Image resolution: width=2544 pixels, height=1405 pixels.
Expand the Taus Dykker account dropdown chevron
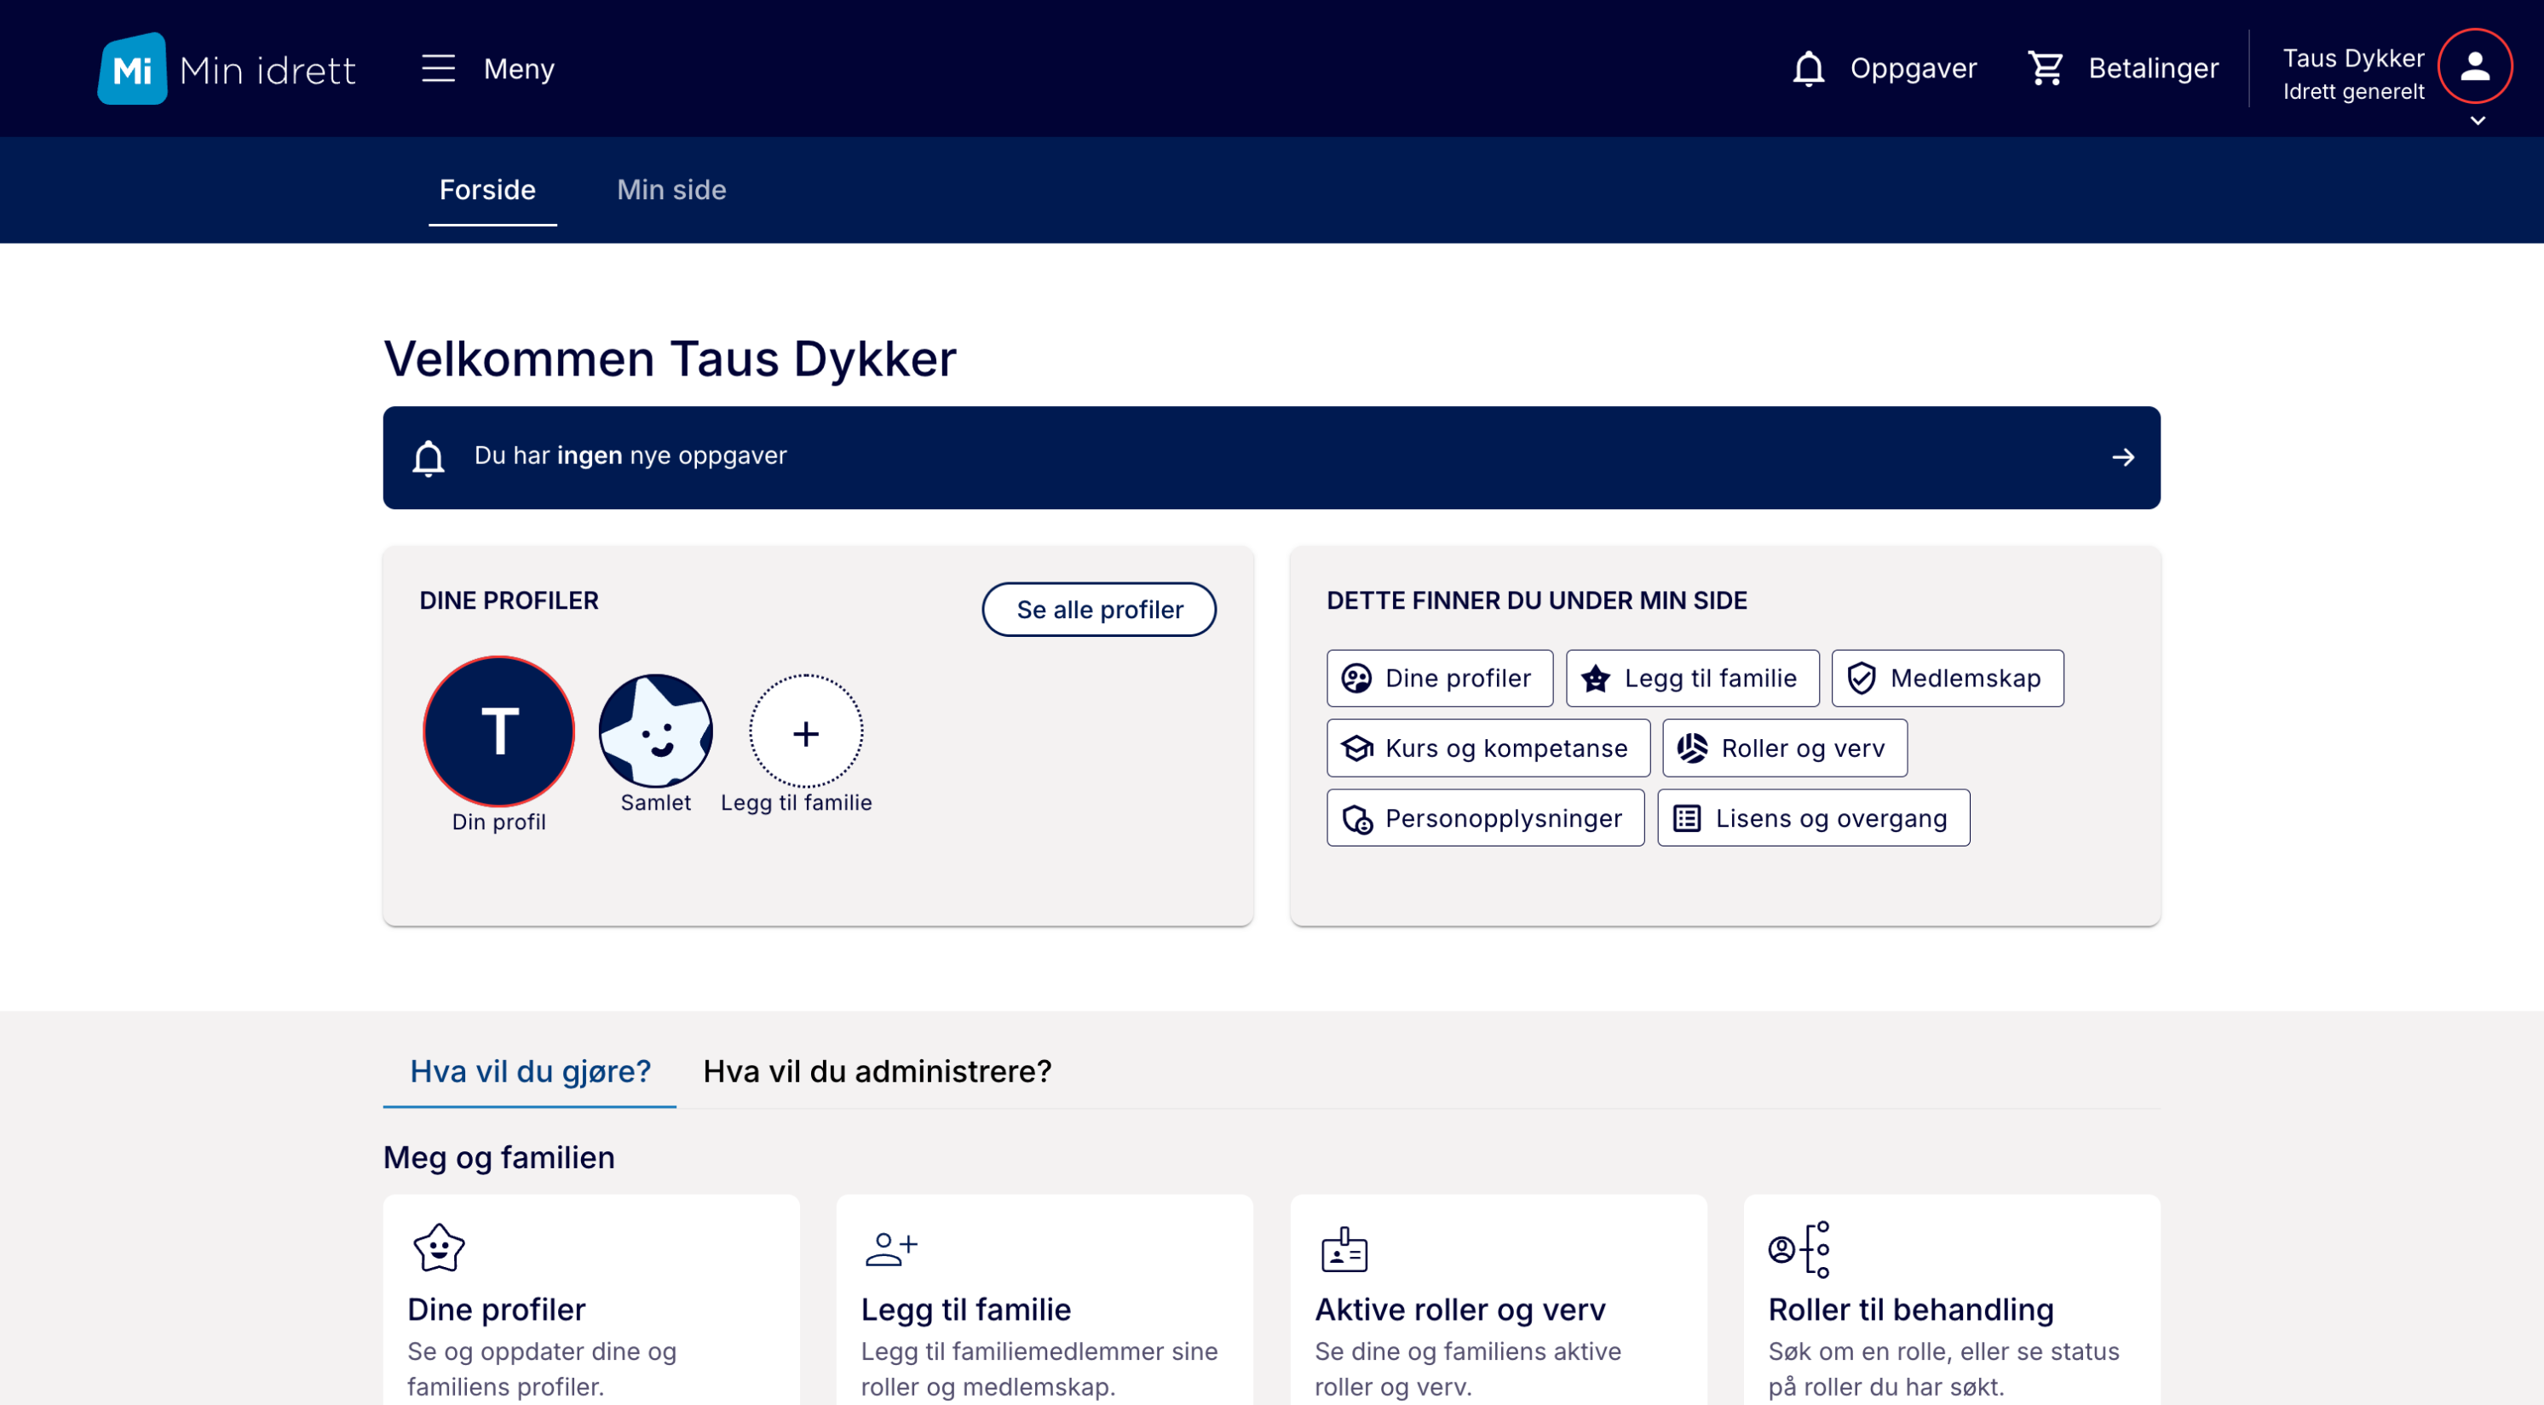[2477, 122]
